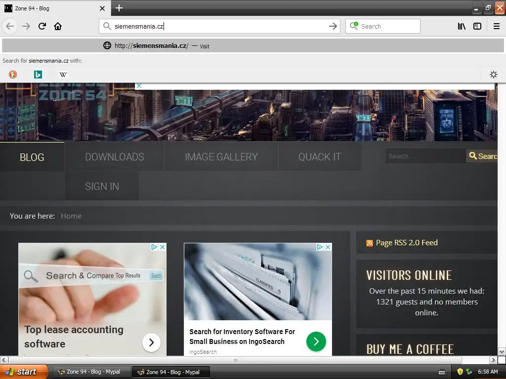This screenshot has height=379, width=506.
Task: Open the Library bookmarks icon
Action: click(x=462, y=26)
